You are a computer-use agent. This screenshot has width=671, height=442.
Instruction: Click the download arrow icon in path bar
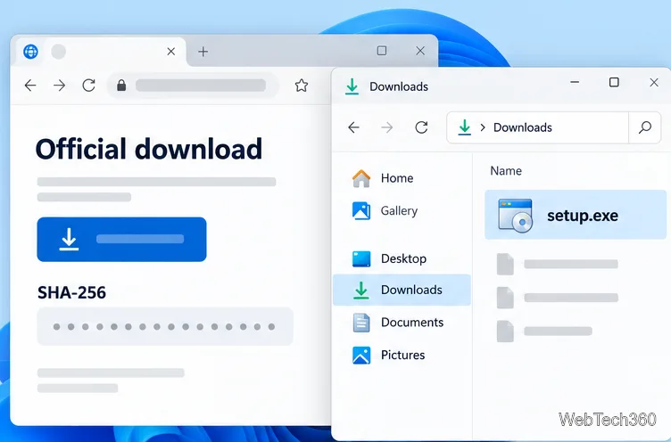(464, 127)
